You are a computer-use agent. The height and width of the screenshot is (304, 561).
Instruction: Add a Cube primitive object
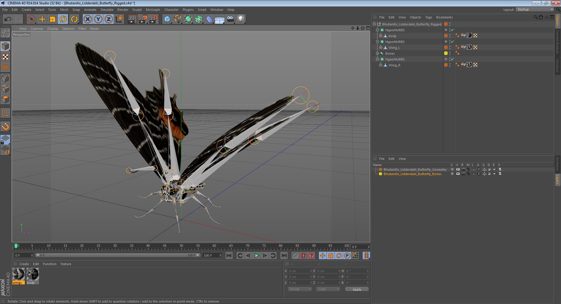click(167, 19)
